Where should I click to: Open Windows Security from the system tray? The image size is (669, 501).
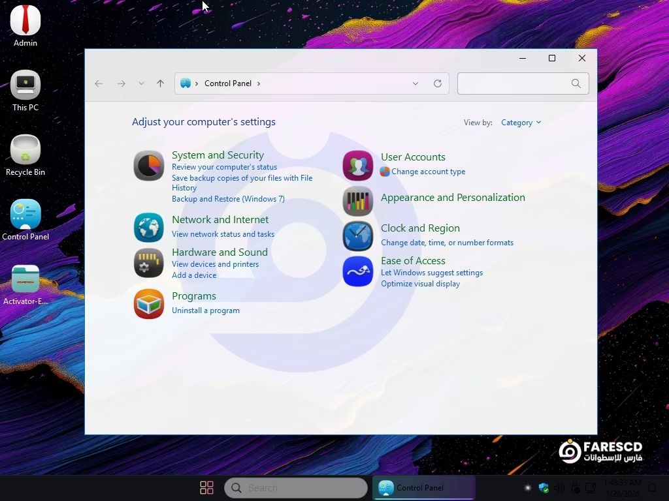pyautogui.click(x=543, y=488)
